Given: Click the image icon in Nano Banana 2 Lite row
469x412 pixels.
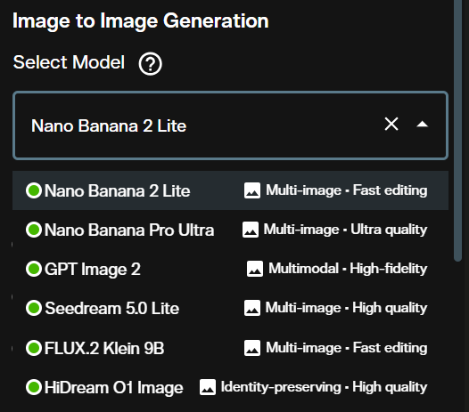Looking at the screenshot, I should point(252,190).
